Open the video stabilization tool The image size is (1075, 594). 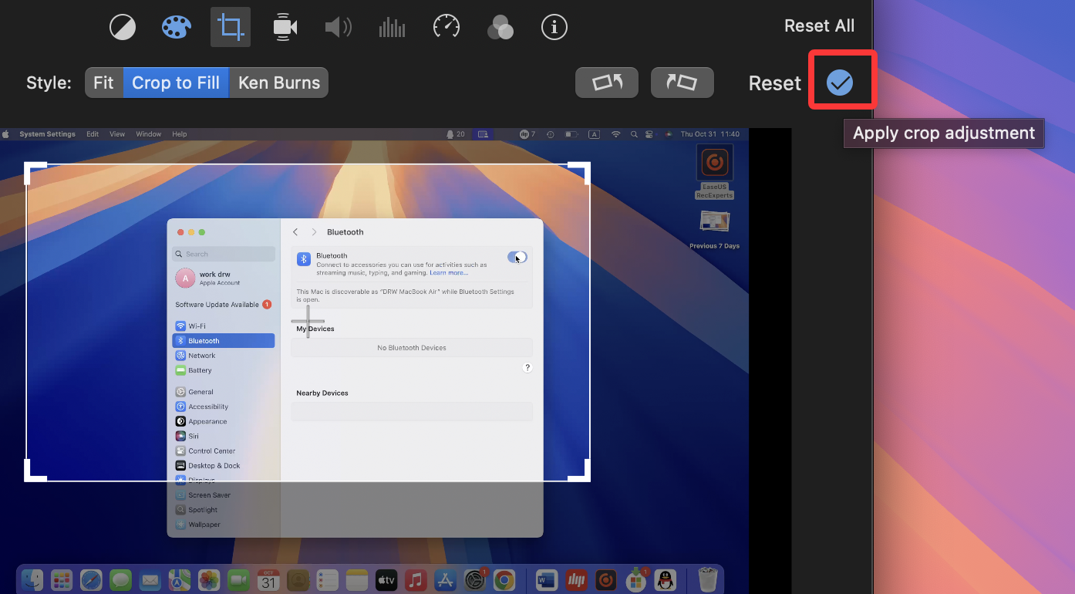(284, 26)
